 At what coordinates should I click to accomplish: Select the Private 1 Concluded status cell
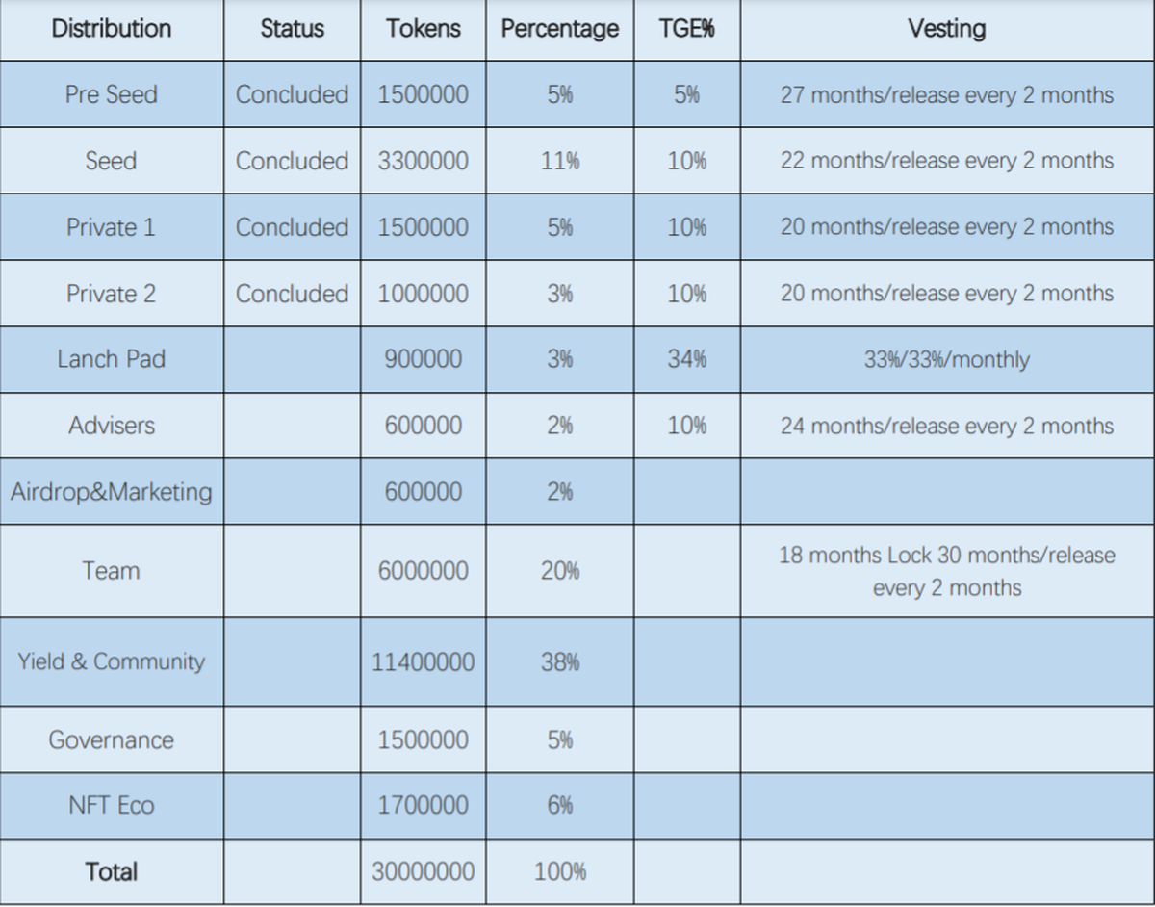tap(292, 227)
